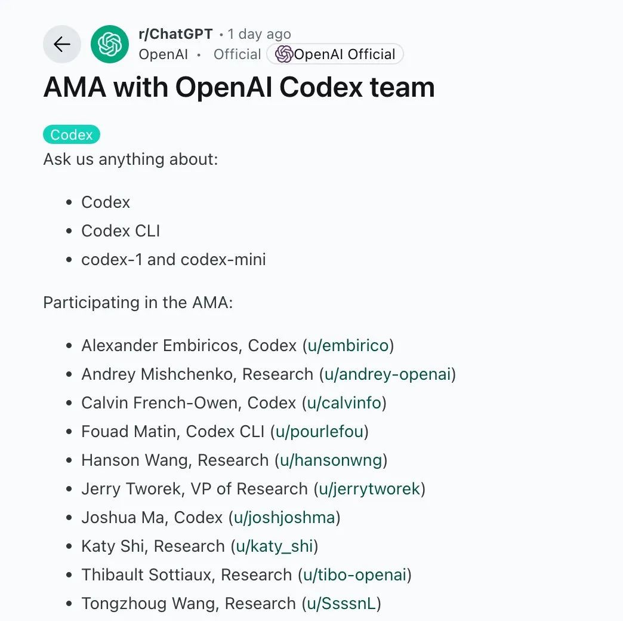
Task: Click the u/pourlefou user link
Action: (x=322, y=431)
